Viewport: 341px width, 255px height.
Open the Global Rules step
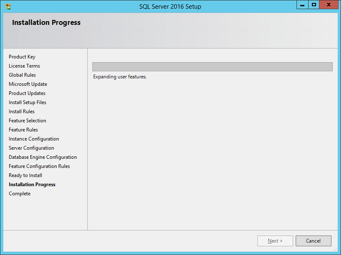coord(22,75)
